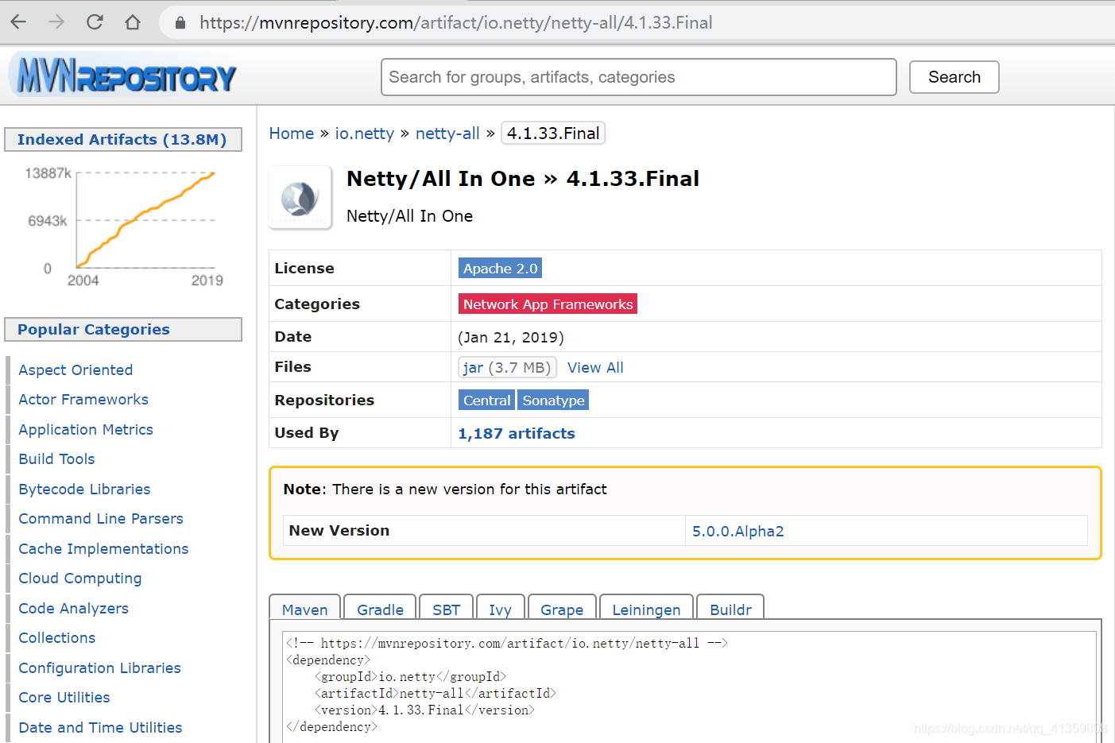Submit with the Search button
Screen dimensions: 1115x743
(x=954, y=77)
